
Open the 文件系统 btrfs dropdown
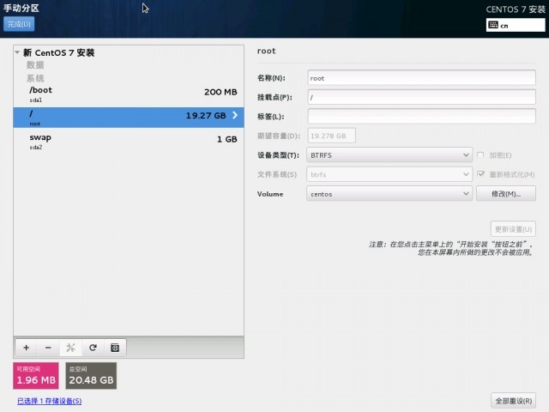[x=389, y=174]
